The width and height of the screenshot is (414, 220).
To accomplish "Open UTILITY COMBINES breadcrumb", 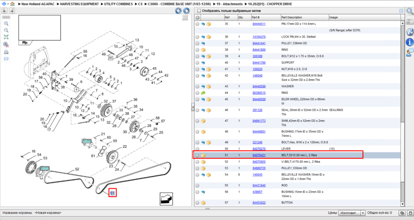I will point(118,4).
